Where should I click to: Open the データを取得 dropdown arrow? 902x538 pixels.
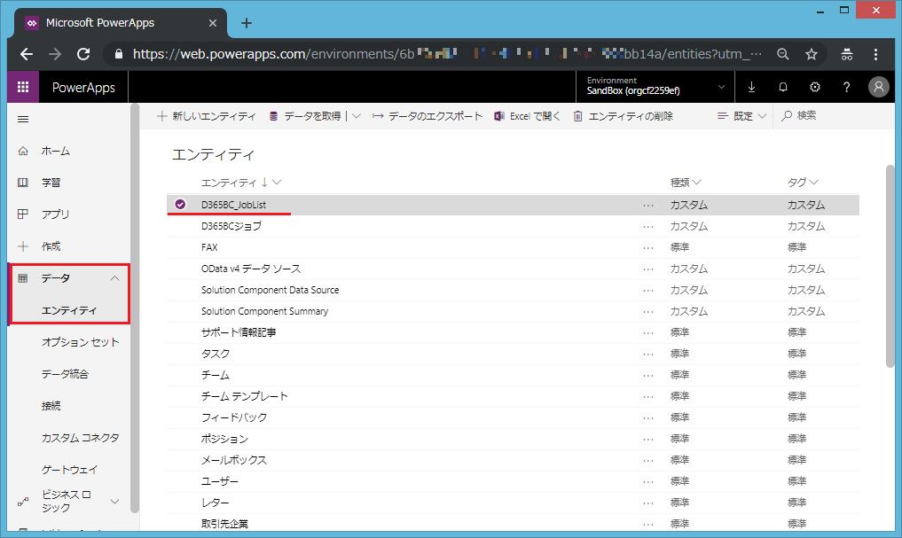click(357, 116)
